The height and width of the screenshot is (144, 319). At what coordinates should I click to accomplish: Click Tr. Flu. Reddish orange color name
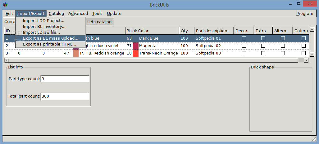tap(102, 53)
